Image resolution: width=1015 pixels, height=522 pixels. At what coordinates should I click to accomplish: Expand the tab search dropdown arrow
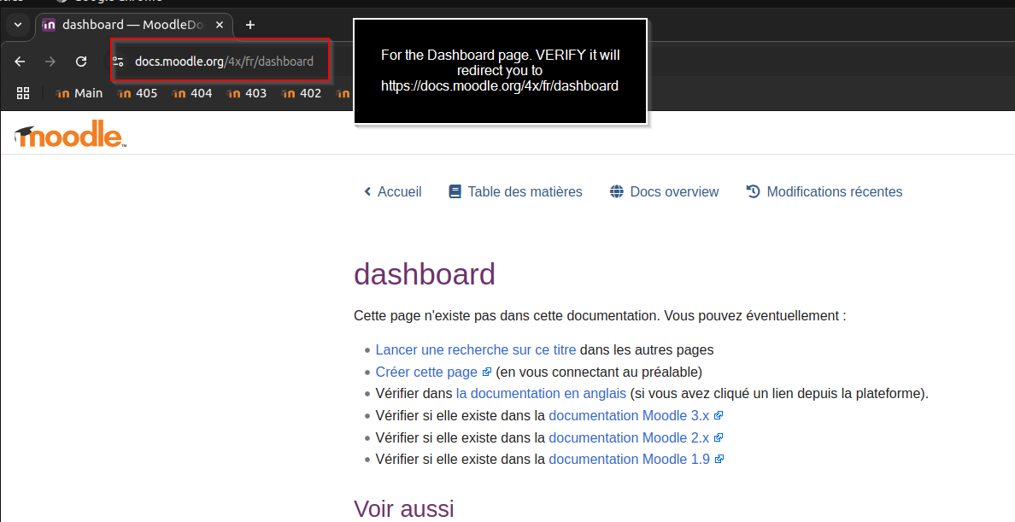pos(18,25)
